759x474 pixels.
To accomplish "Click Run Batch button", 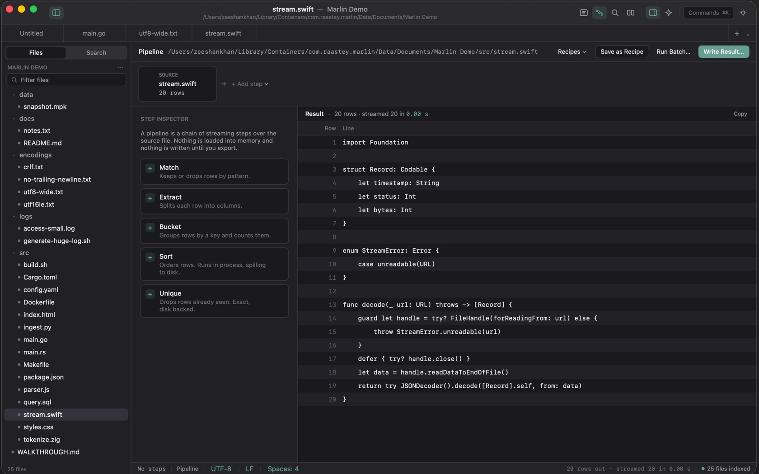I will click(x=673, y=52).
